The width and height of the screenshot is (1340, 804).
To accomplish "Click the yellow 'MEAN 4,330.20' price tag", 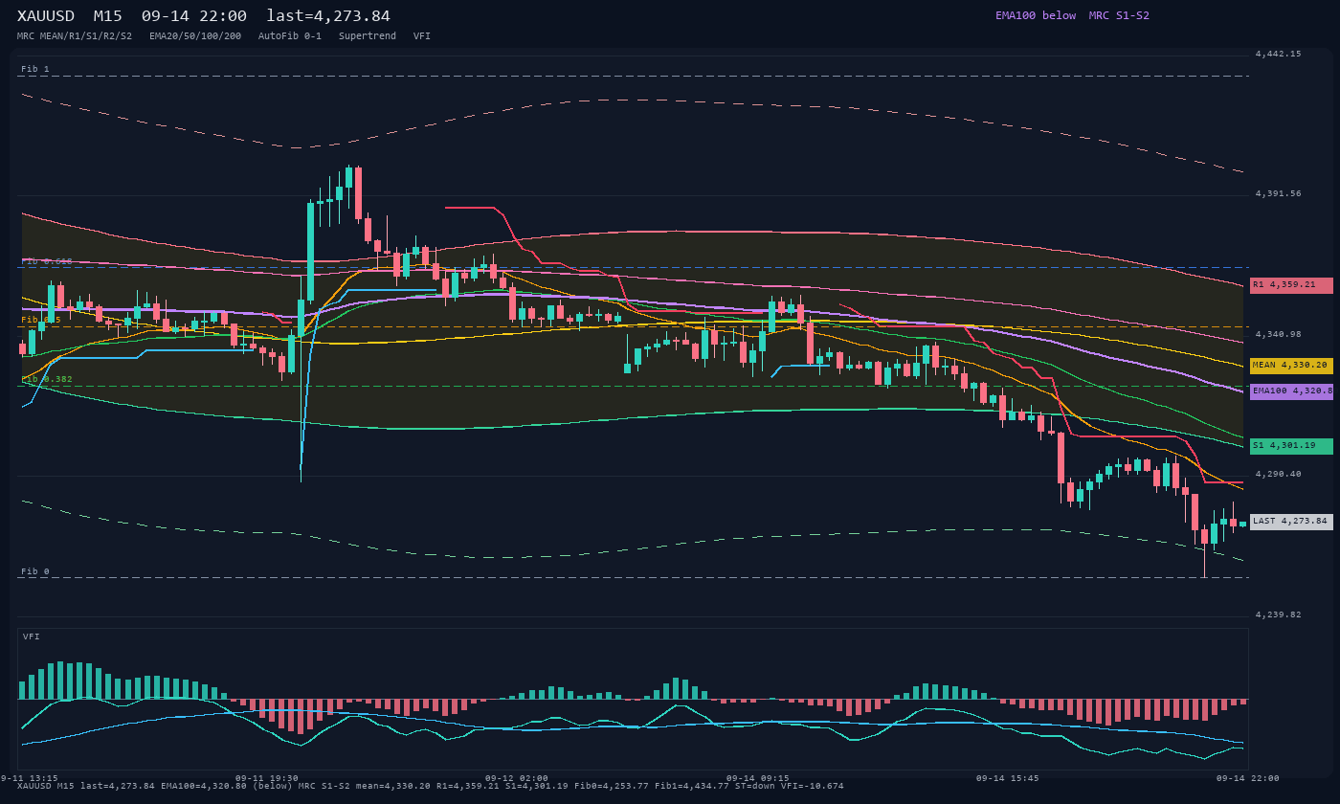I will [1291, 366].
